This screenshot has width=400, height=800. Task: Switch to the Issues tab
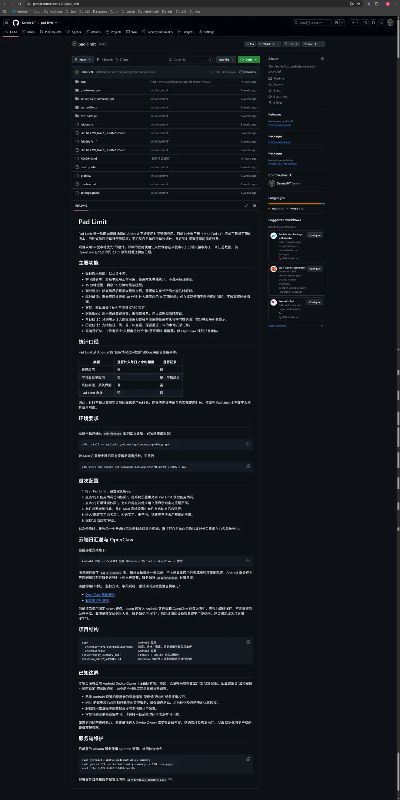point(28,32)
